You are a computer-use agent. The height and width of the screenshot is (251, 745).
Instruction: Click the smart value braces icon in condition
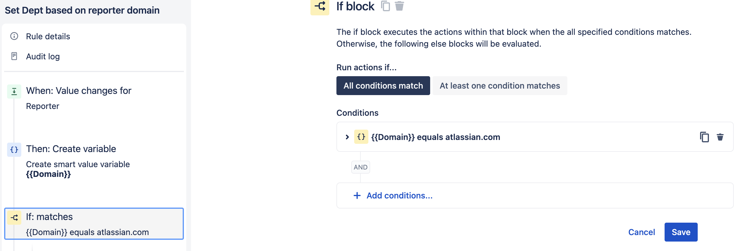(x=361, y=137)
